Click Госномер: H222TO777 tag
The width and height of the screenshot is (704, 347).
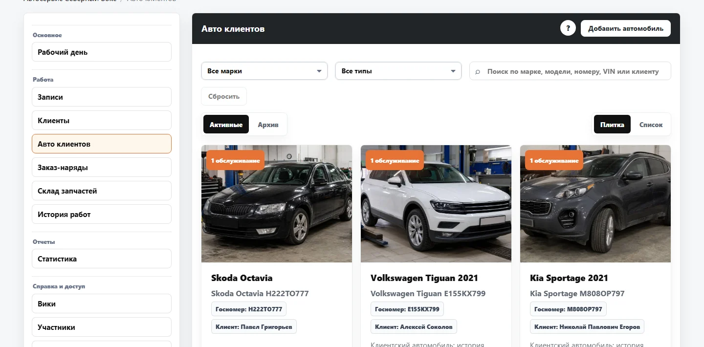point(249,309)
